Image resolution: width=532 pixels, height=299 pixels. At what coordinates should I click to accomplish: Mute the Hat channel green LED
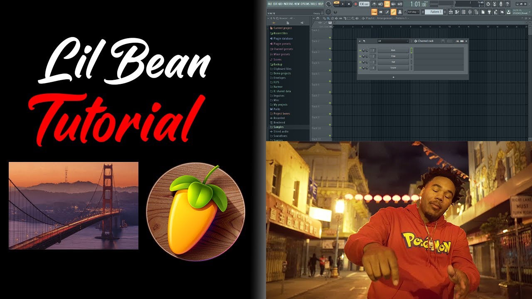click(360, 62)
